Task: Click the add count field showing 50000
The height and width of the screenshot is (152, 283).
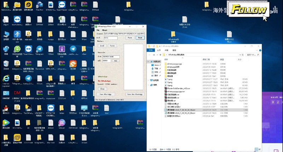Action: point(107,61)
